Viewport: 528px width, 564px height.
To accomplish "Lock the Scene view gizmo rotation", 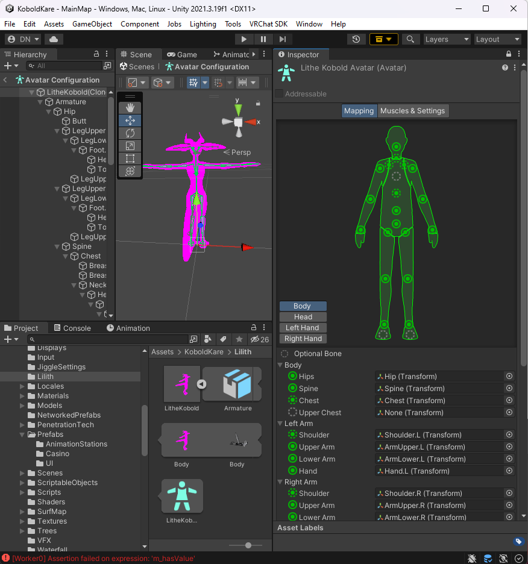I will [258, 103].
